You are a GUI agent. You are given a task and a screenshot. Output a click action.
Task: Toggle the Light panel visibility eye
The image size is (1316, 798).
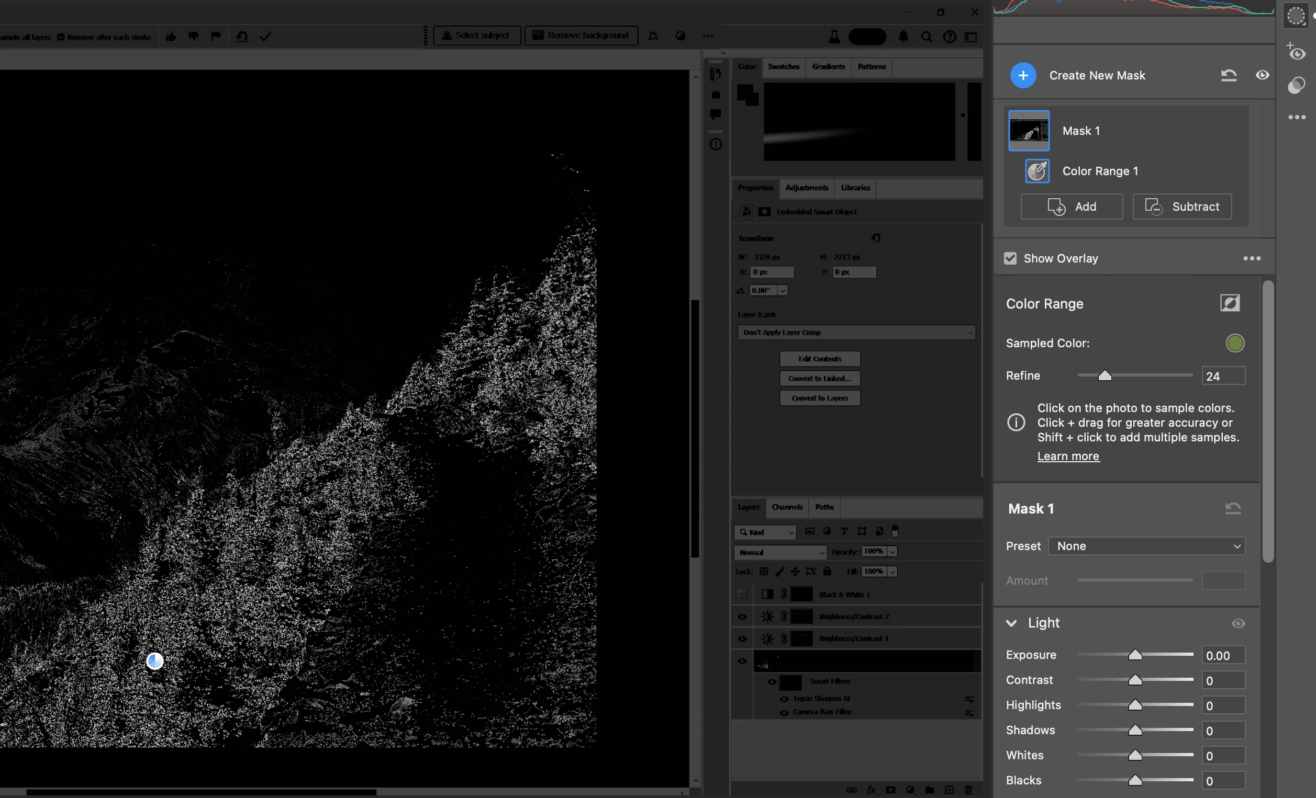pos(1238,623)
